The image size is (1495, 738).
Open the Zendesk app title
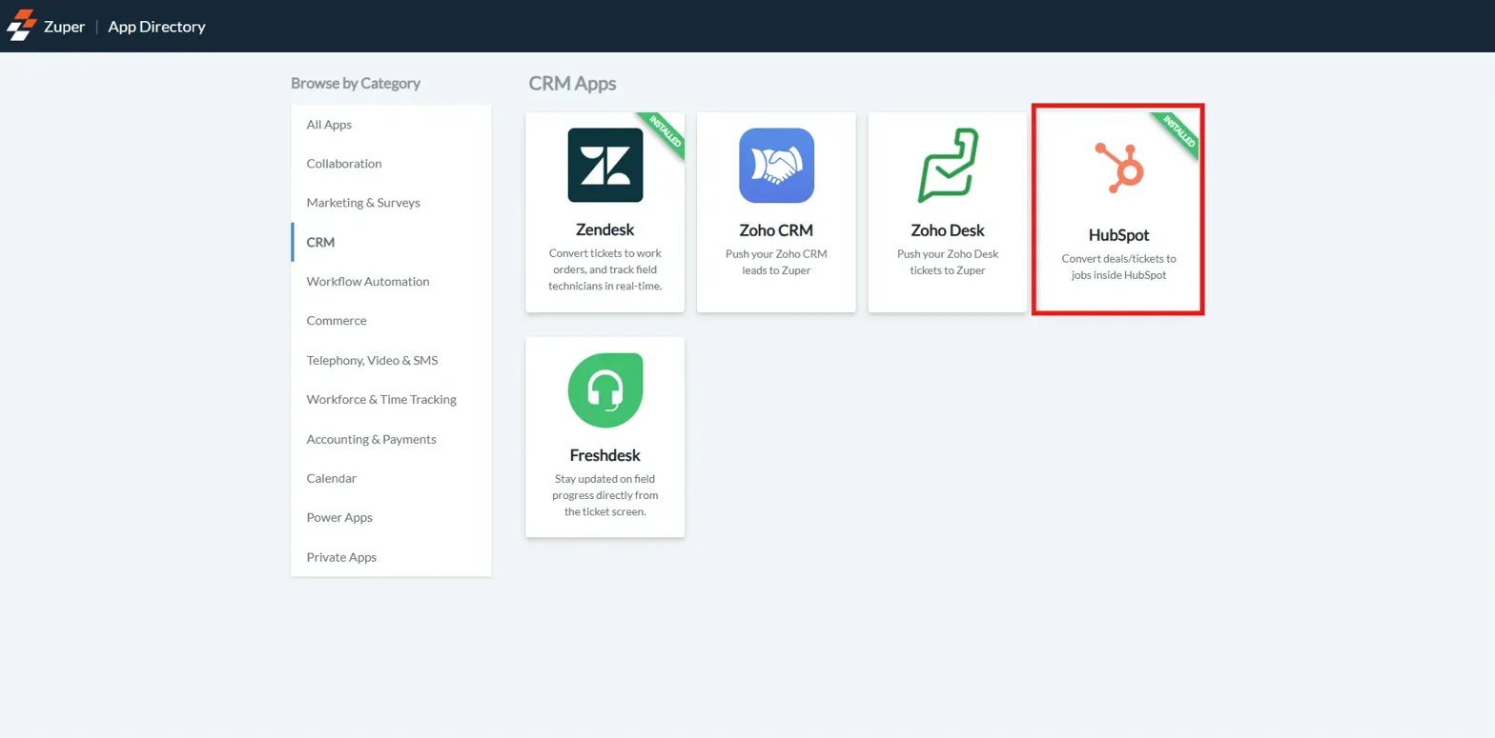604,229
